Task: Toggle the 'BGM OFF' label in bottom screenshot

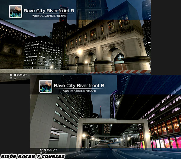Action: pyautogui.click(x=52, y=150)
